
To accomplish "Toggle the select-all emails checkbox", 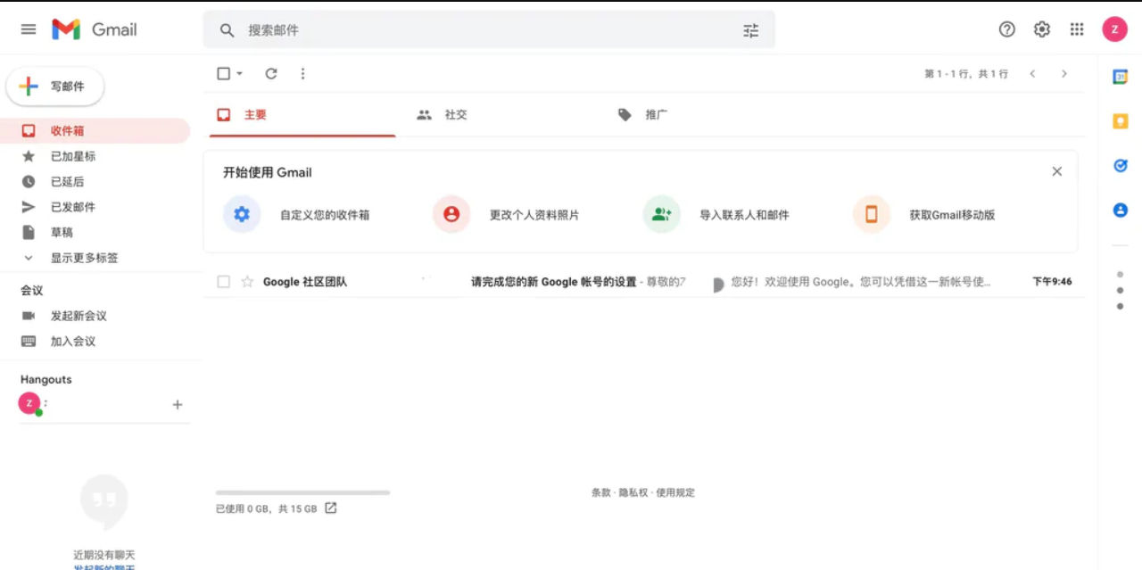I will point(224,74).
